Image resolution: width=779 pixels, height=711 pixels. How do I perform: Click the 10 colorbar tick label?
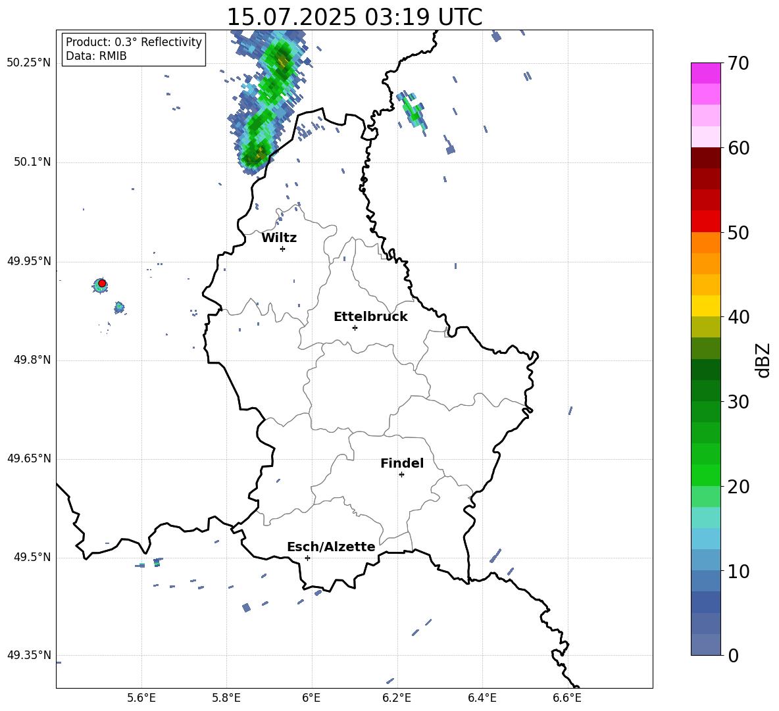click(738, 571)
